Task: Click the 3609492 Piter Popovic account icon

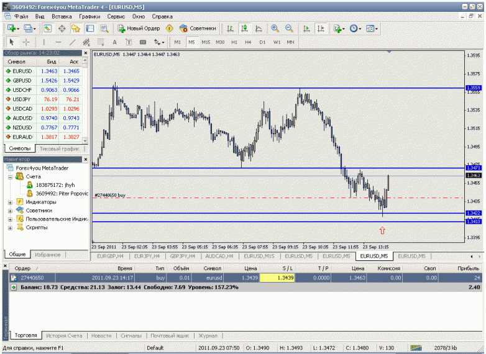Action: pyautogui.click(x=29, y=194)
